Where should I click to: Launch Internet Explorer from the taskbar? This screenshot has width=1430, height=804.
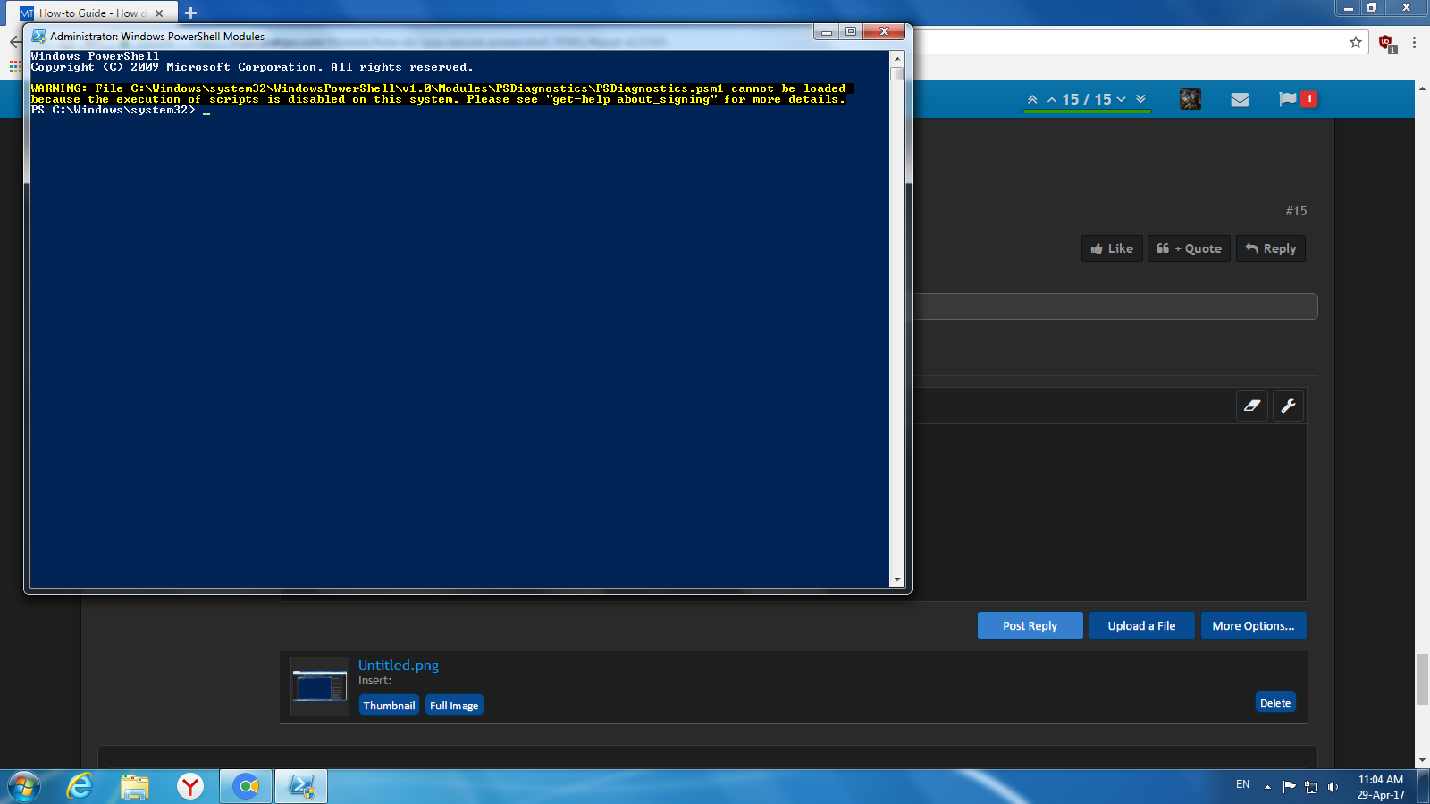click(80, 787)
